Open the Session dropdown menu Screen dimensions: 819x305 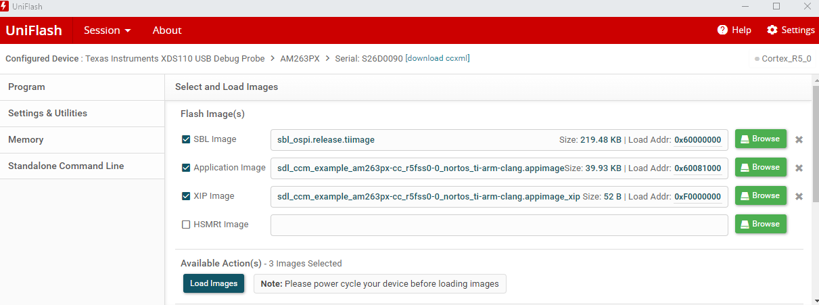[107, 30]
